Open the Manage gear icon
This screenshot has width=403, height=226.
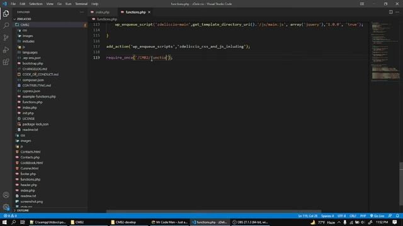(x=6, y=207)
